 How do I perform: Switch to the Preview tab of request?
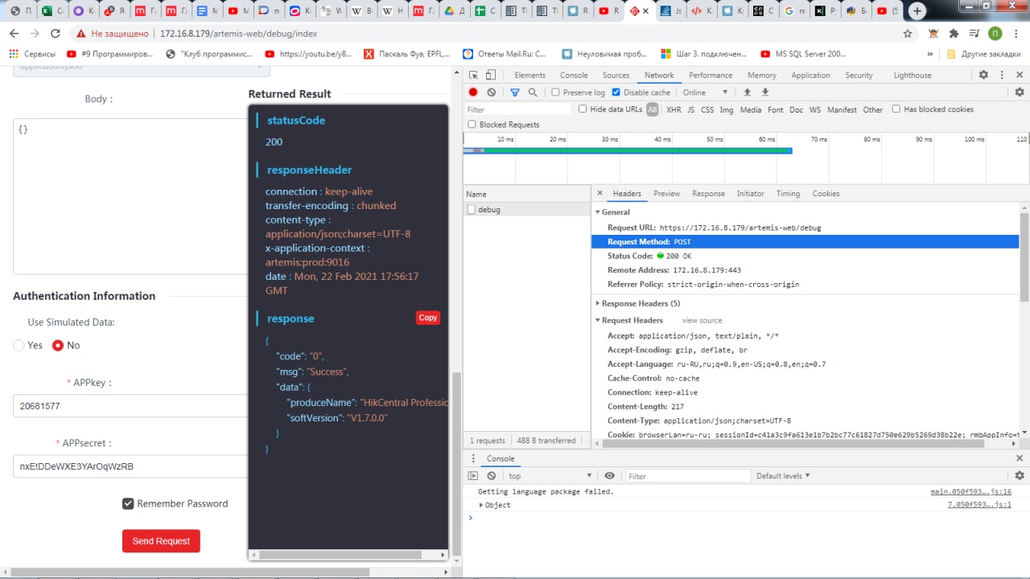666,194
